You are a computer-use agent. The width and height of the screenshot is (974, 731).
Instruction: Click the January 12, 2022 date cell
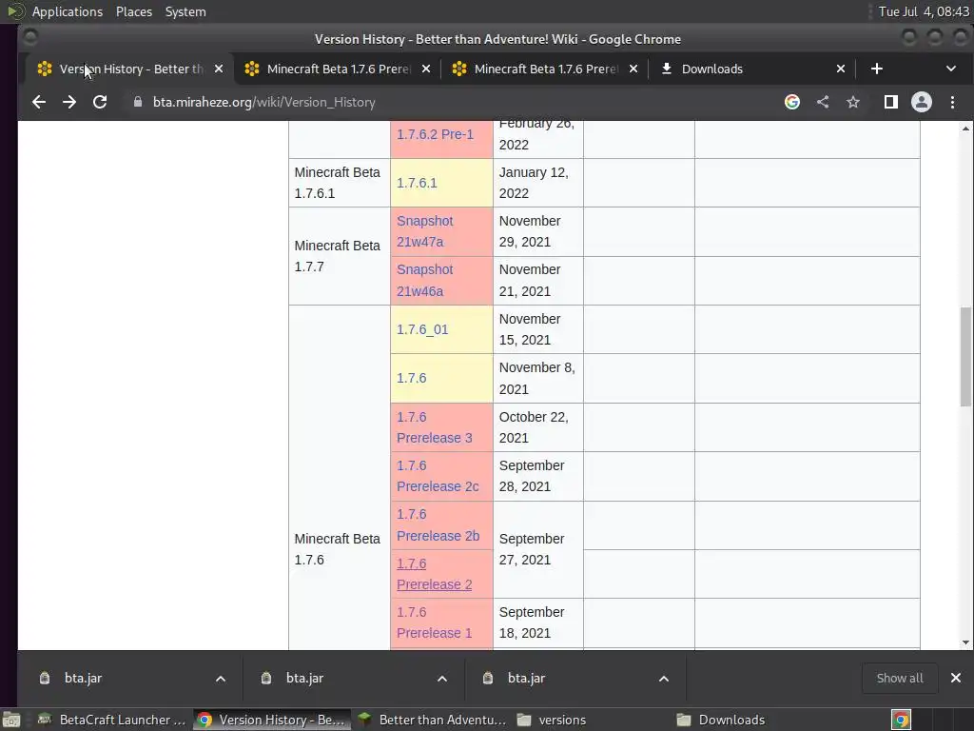tap(538, 183)
